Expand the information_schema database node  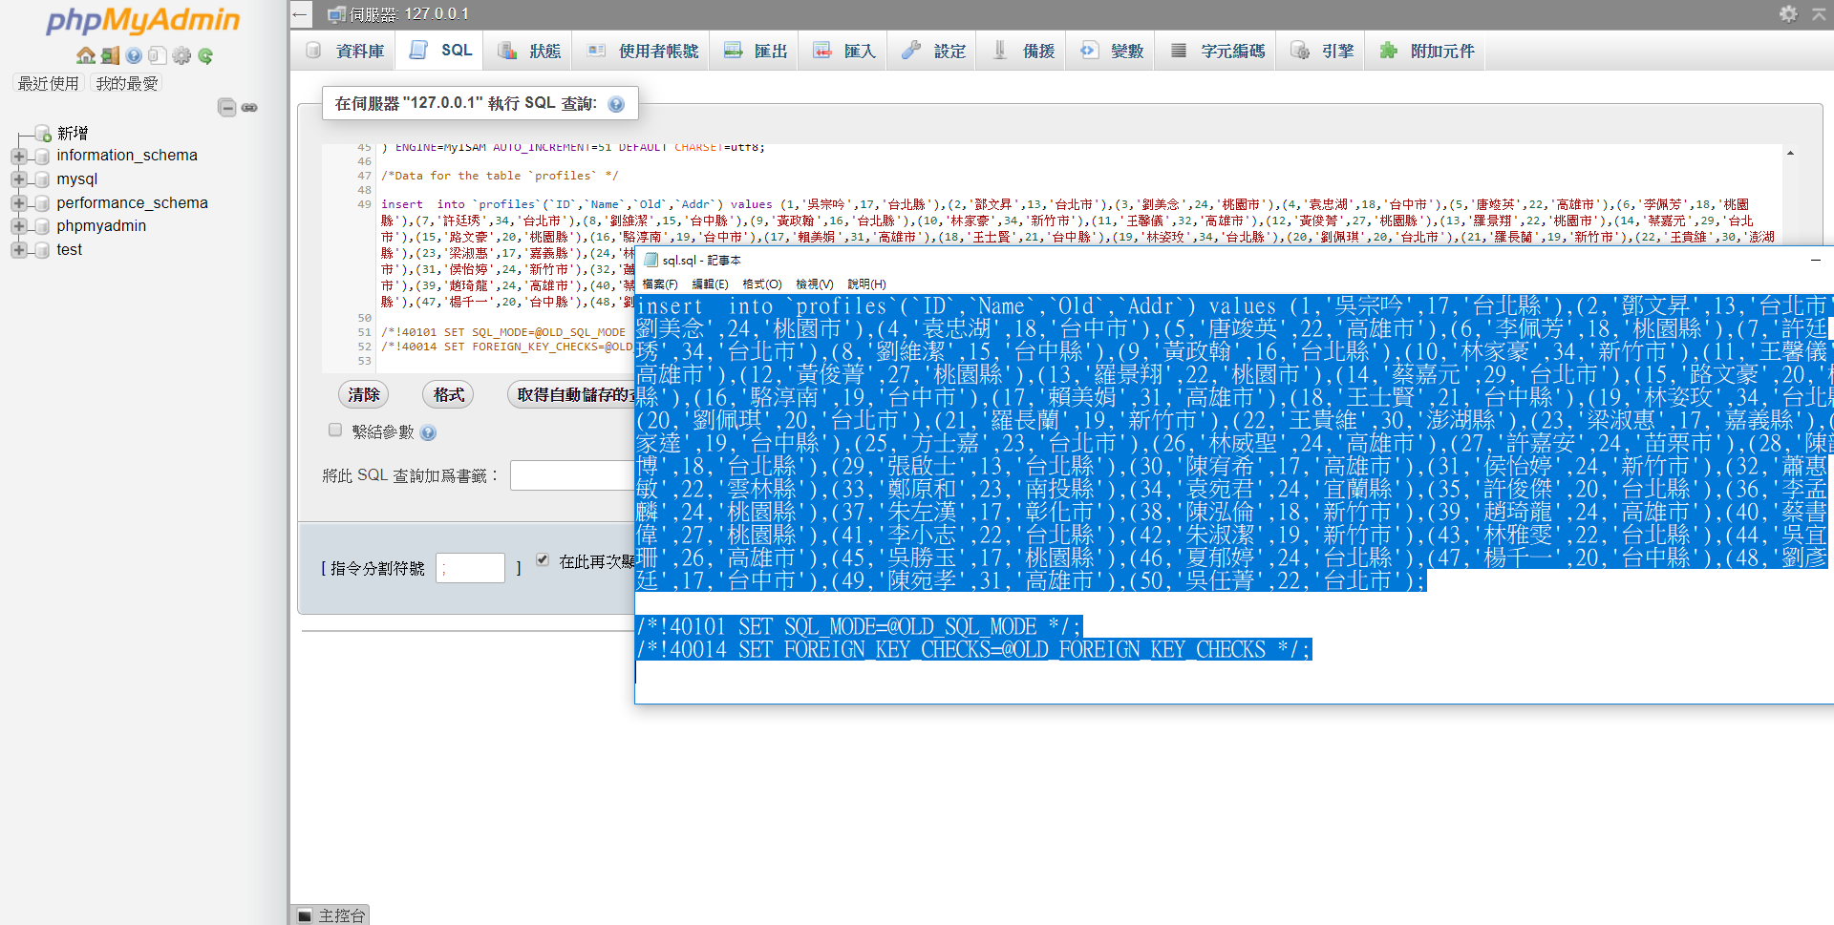[x=18, y=156]
